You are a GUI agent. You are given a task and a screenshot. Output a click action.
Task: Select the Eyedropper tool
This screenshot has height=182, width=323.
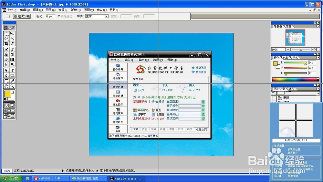(12, 81)
